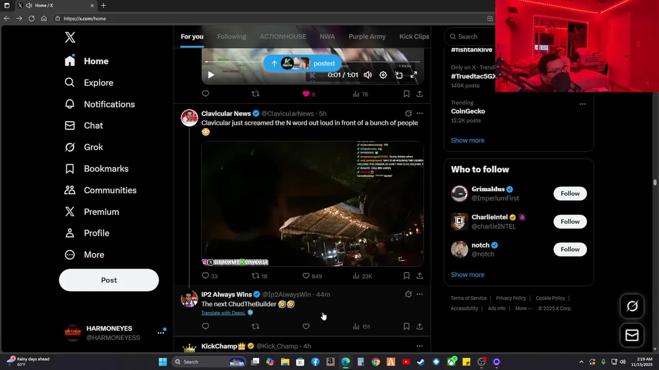The width and height of the screenshot is (659, 370).
Task: Repost the top video post
Action: (x=255, y=94)
